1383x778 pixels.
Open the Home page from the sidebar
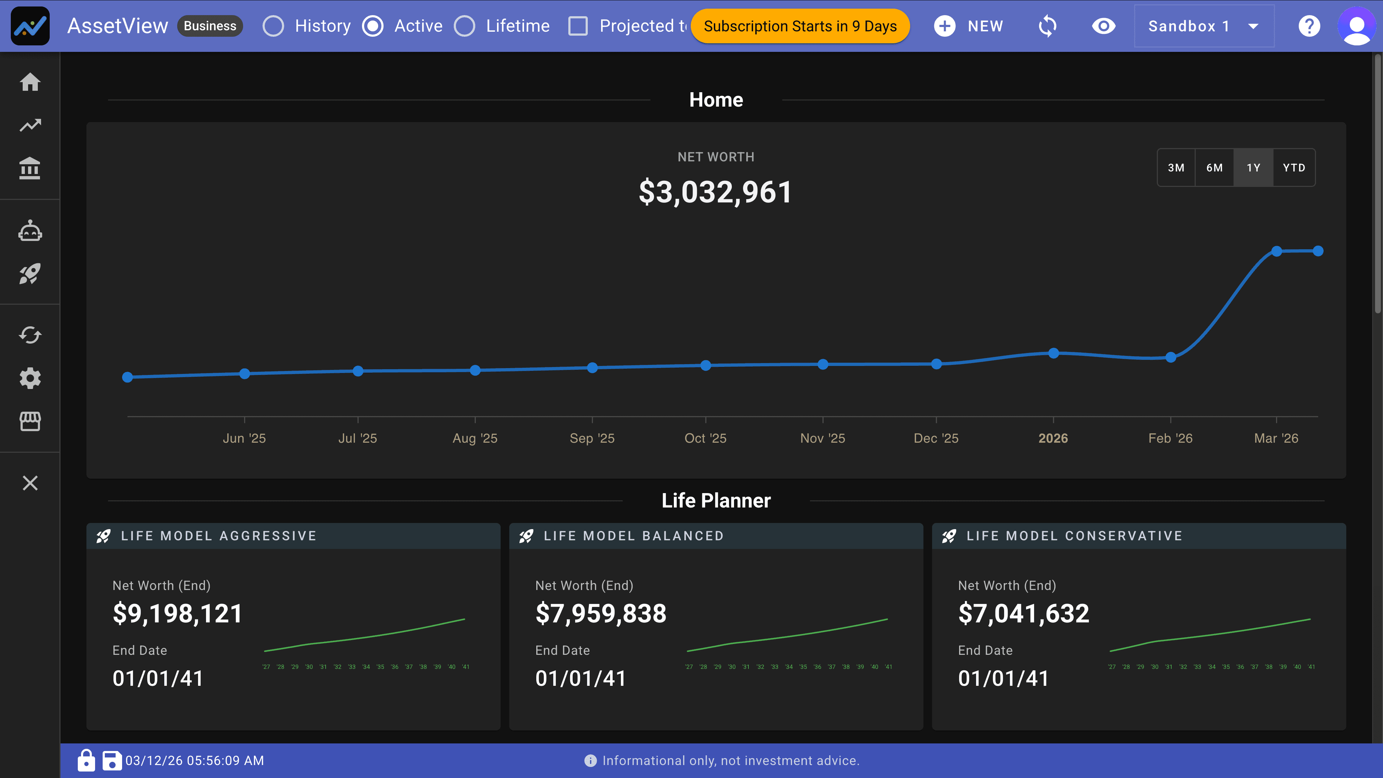tap(30, 82)
